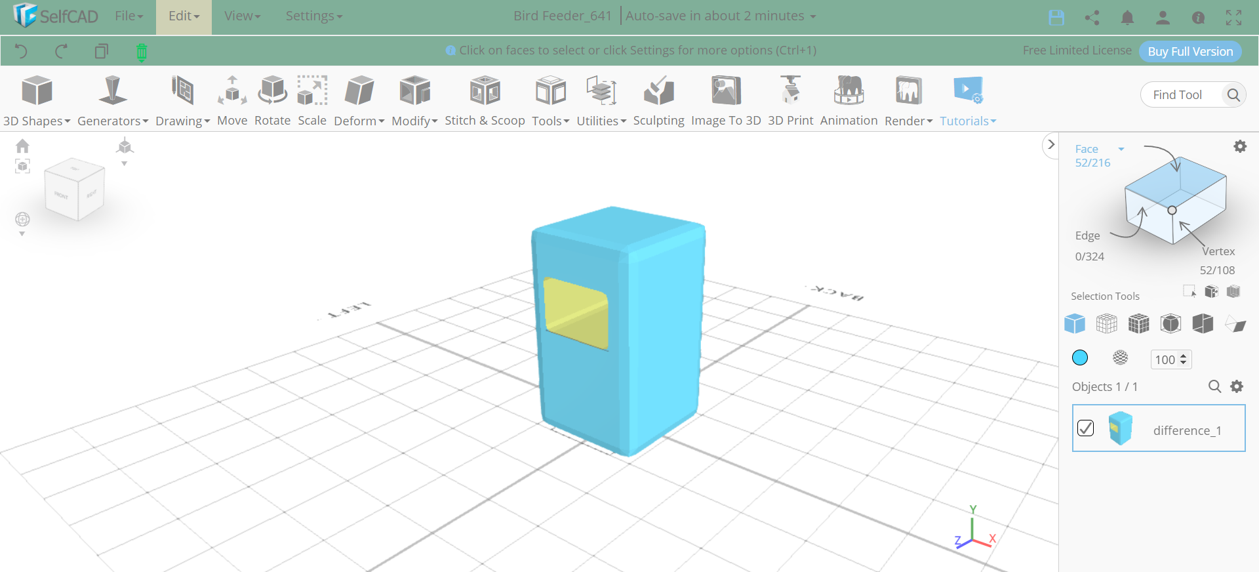Open selection panel settings gear

tap(1240, 146)
